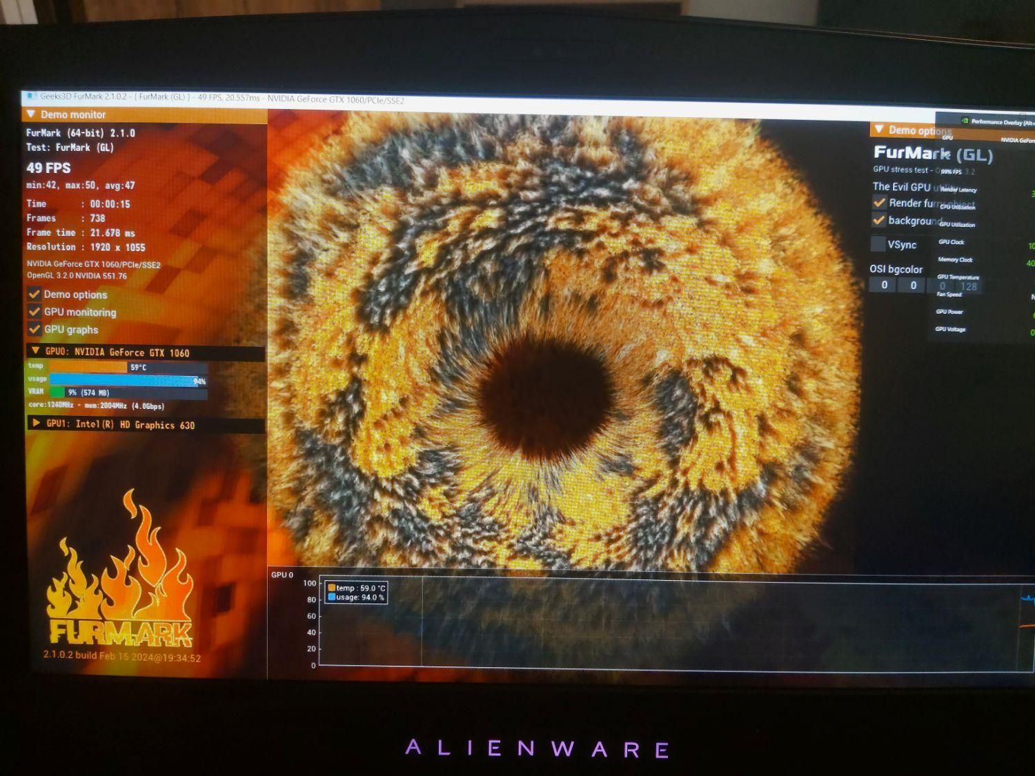
Task: Click the GPU Temperature overlay row
Action: click(958, 277)
